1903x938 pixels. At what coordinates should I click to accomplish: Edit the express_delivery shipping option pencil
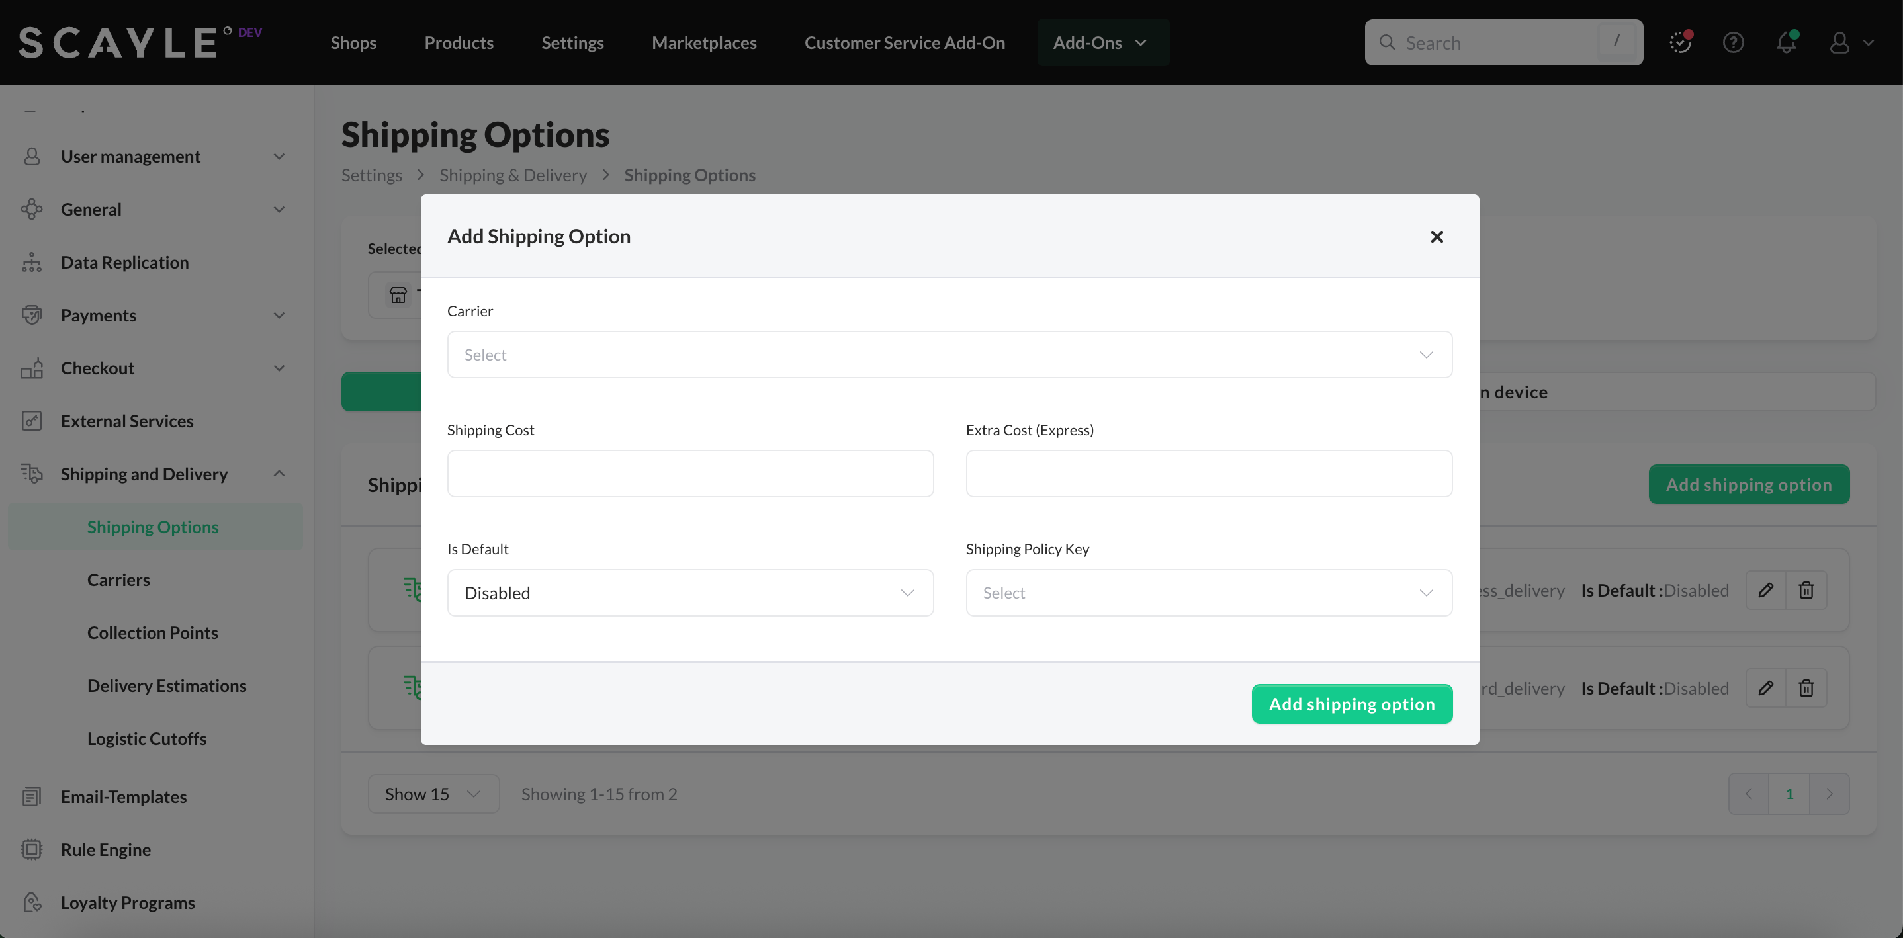click(1765, 590)
